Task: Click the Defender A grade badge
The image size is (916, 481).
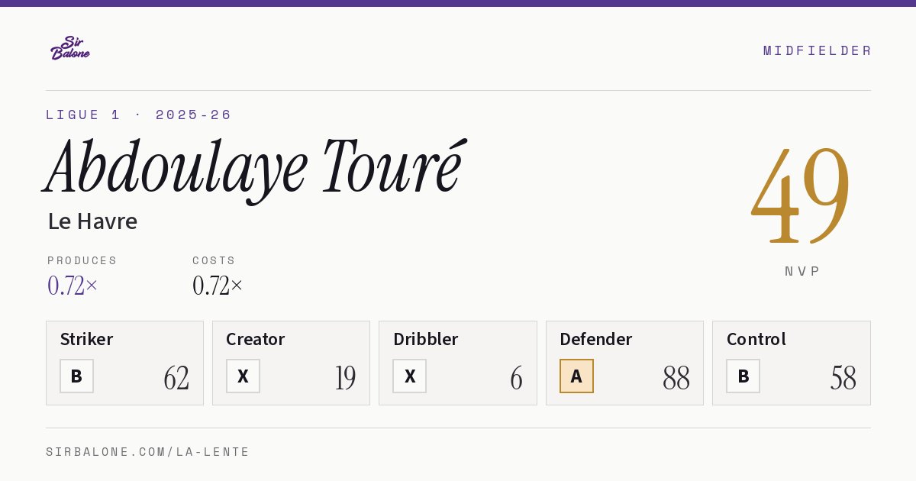Action: [576, 376]
